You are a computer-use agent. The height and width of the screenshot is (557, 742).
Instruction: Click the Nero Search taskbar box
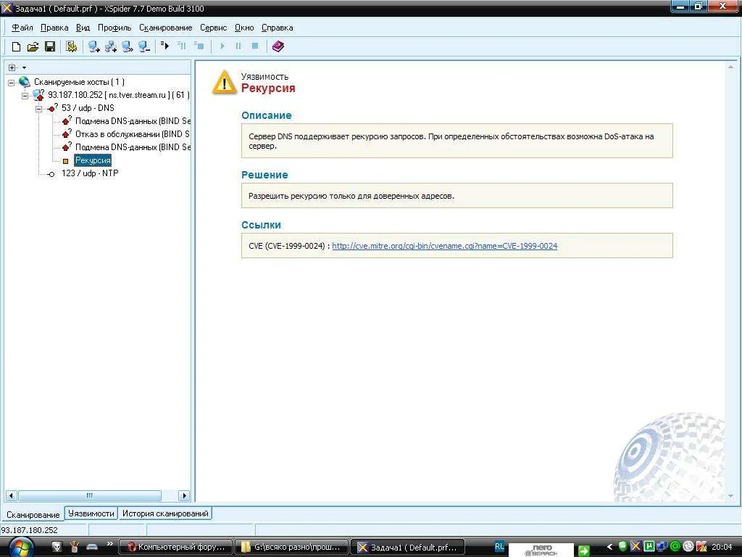pos(541,550)
